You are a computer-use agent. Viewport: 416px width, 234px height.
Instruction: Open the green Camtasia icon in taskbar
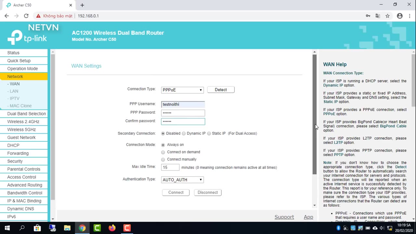(97, 228)
